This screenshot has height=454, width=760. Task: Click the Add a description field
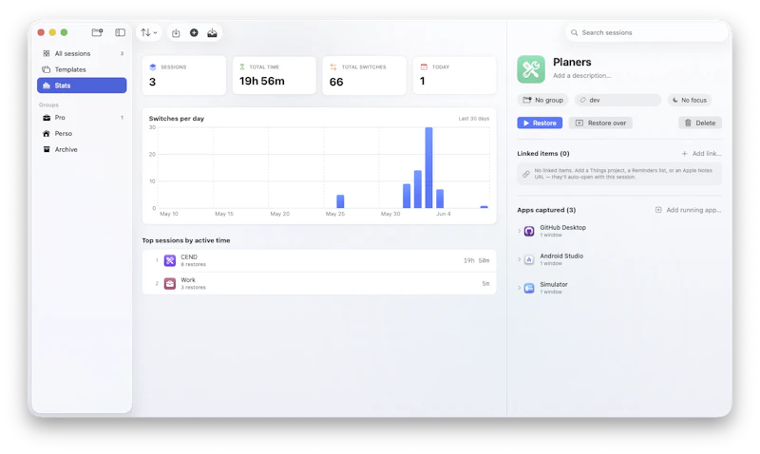581,76
